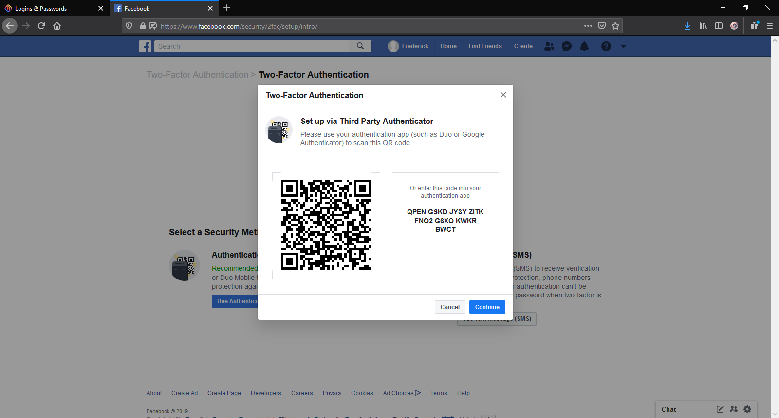Click the Cancel button

coord(450,307)
